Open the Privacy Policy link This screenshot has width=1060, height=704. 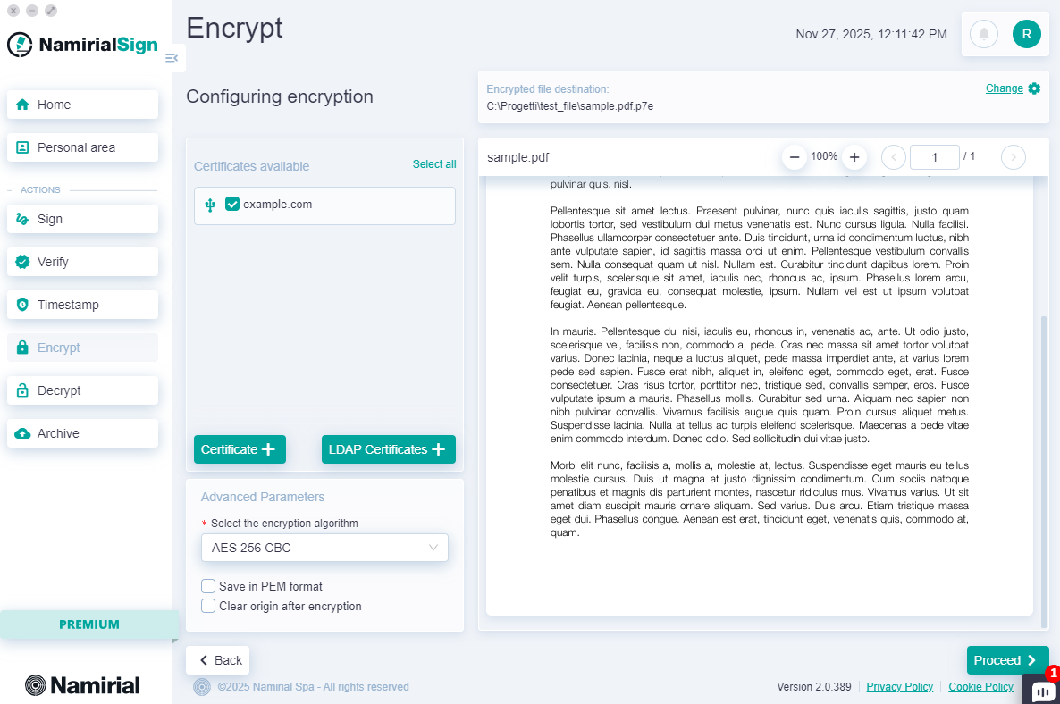[x=899, y=686]
